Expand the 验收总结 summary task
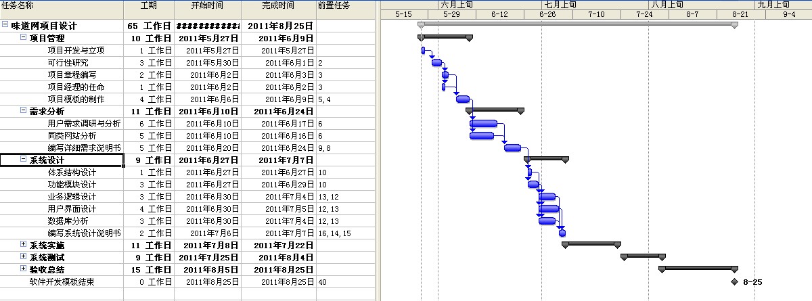This screenshot has width=812, height=301. (x=24, y=269)
